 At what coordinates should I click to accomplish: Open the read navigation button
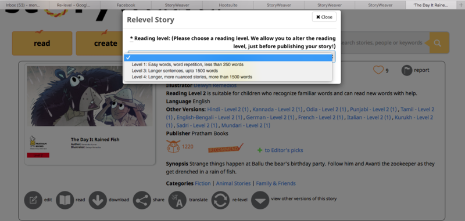42,44
